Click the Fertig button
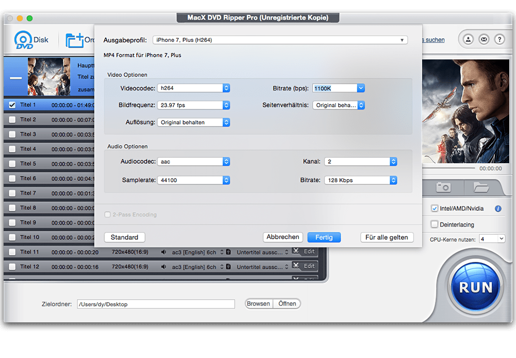The width and height of the screenshot is (516, 358). [324, 237]
